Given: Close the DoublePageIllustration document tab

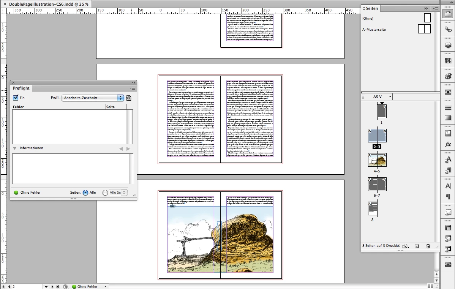Looking at the screenshot, I should [x=5, y=4].
